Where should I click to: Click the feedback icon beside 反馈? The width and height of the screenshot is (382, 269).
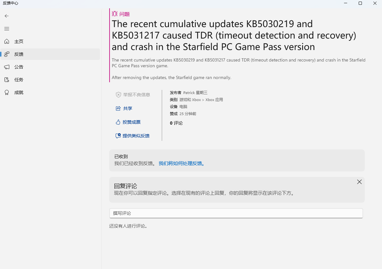tap(7, 54)
